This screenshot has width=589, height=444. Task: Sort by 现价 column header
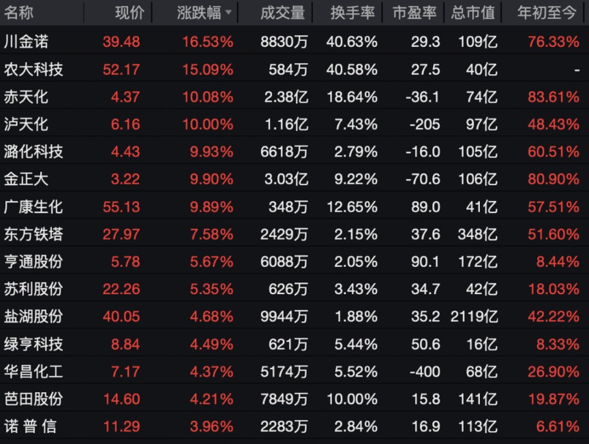tap(128, 12)
